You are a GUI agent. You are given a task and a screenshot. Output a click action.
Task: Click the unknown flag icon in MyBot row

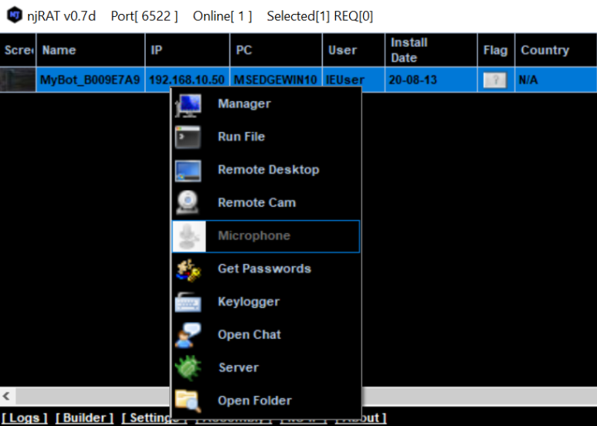[x=495, y=80]
